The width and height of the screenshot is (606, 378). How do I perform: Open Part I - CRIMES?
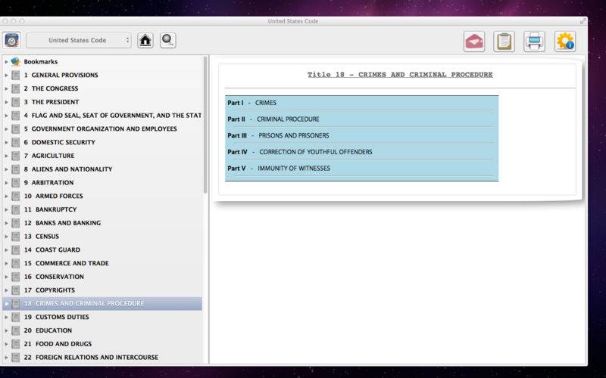pyautogui.click(x=252, y=103)
